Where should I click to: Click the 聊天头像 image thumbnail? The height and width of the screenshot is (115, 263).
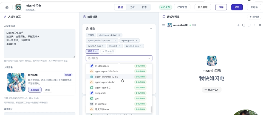(16, 82)
